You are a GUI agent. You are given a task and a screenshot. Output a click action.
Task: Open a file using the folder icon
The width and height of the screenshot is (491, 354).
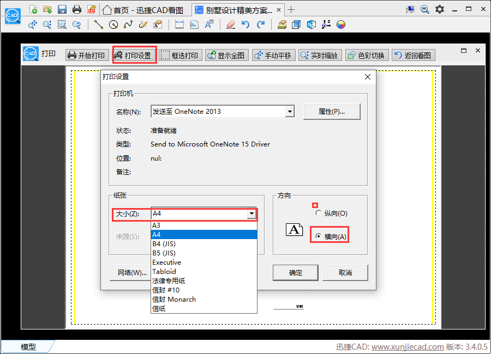[47, 9]
